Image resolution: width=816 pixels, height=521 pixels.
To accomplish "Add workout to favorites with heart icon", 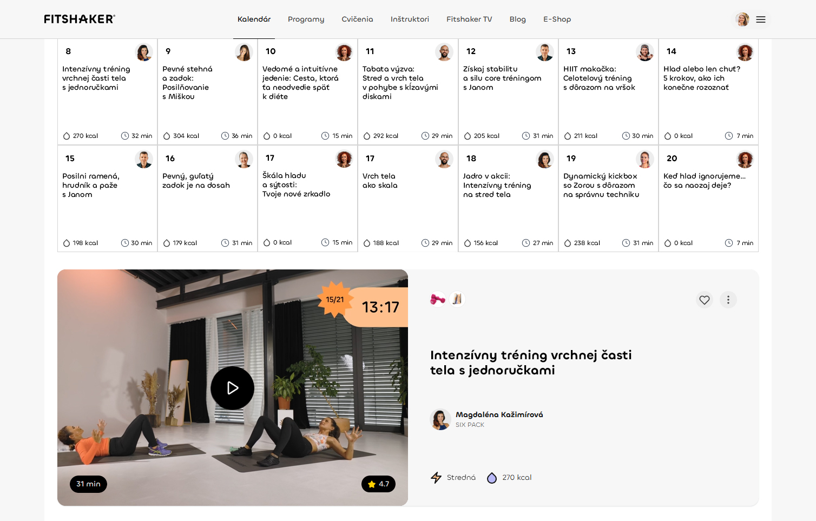I will pyautogui.click(x=704, y=300).
